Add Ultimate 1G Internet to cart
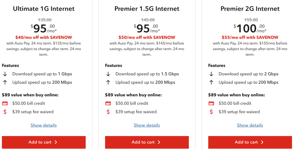293x150 pixels. click(44, 142)
